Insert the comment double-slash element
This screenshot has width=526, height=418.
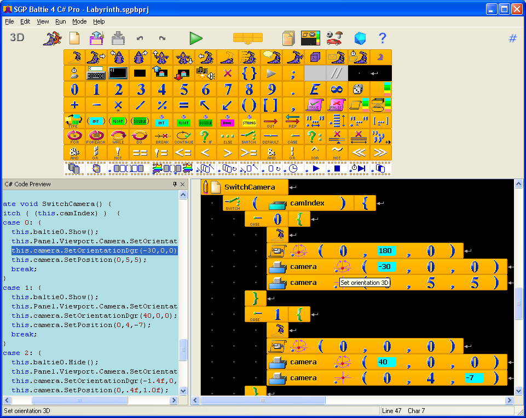click(337, 73)
